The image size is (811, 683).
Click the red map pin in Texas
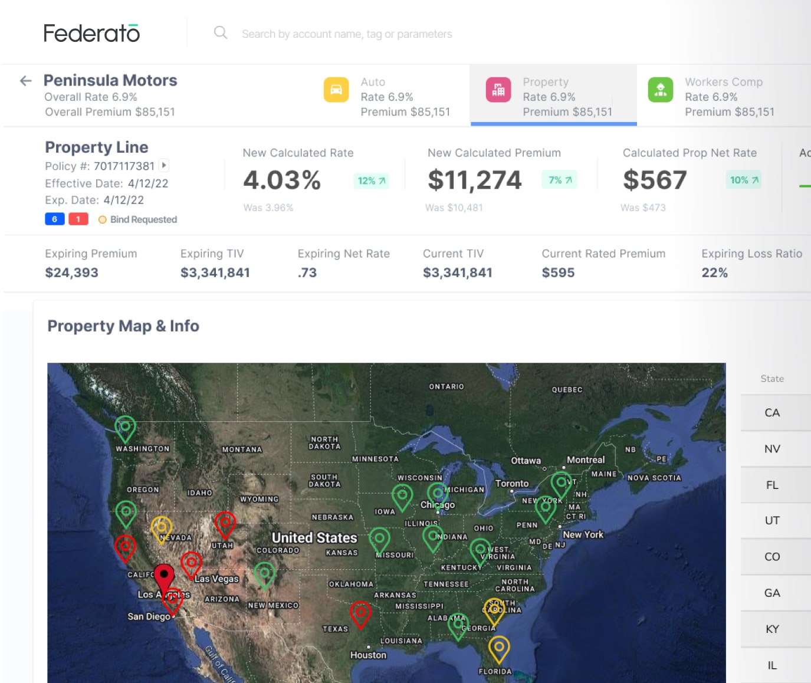[x=360, y=612]
